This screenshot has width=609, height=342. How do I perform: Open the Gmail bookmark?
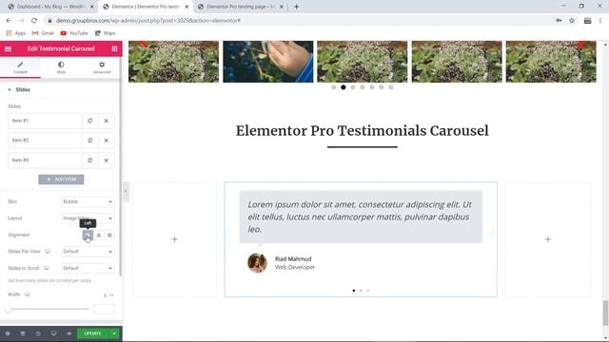(43, 33)
